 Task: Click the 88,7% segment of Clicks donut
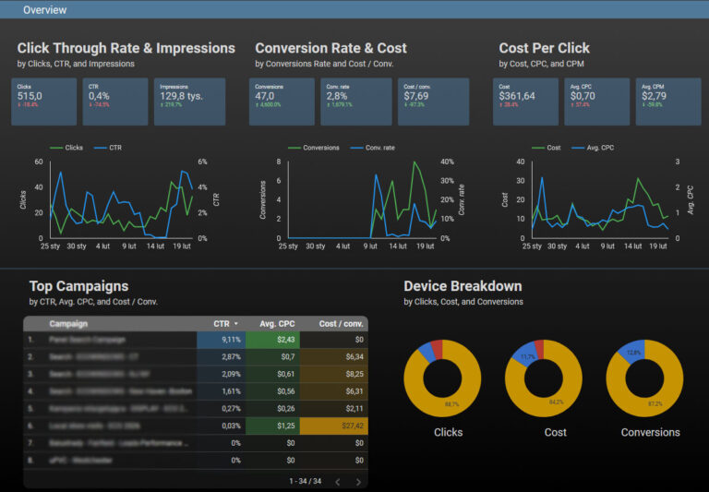click(x=451, y=403)
